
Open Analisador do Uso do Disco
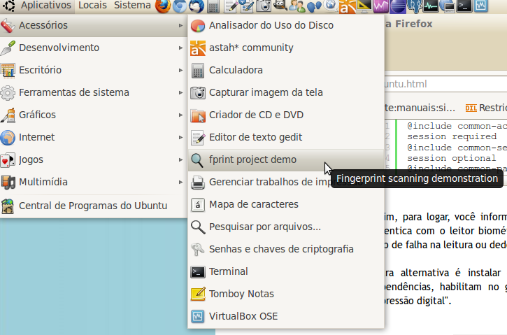[271, 25]
